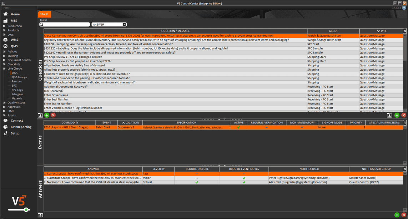Close the Q&A tab with its X
This screenshot has height=219, width=408.
[x=47, y=14]
